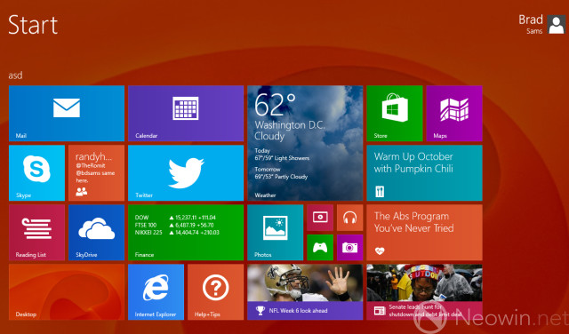The width and height of the screenshot is (569, 334).
Task: Open the Finance tile with DOW figures
Action: point(186,233)
